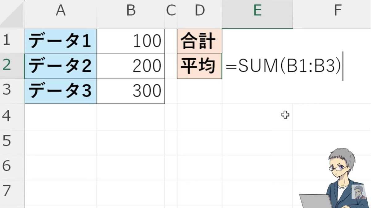Viewport: 371px width, 208px height.
Task: Click the narrow column C header
Action: tap(171, 11)
